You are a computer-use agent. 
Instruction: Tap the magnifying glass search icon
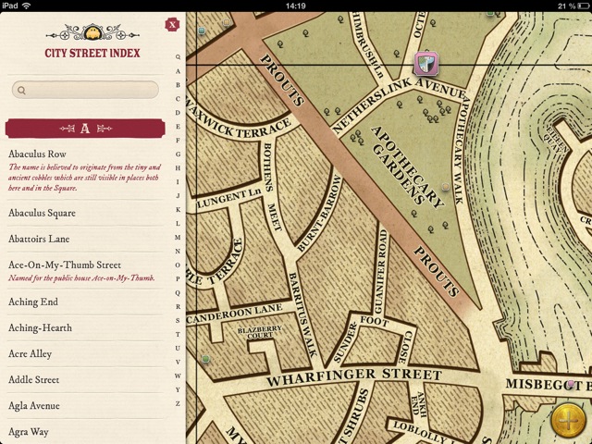pyautogui.click(x=21, y=91)
